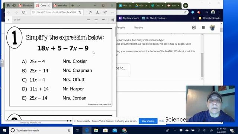The height and width of the screenshot is (134, 238).
Task: Open the Google apps grid
Action: pyautogui.click(x=203, y=28)
